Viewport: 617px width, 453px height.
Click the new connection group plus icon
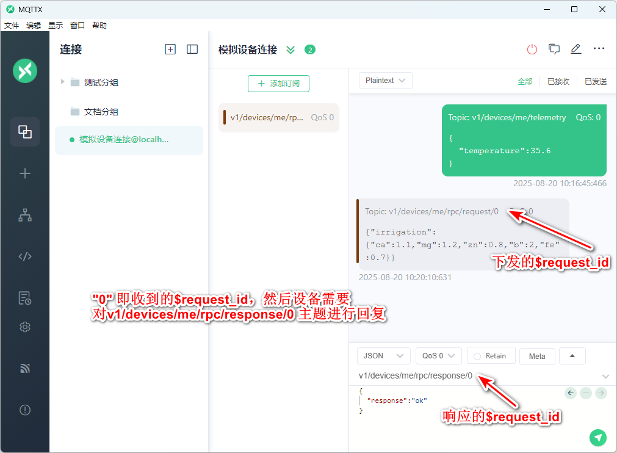pos(170,49)
